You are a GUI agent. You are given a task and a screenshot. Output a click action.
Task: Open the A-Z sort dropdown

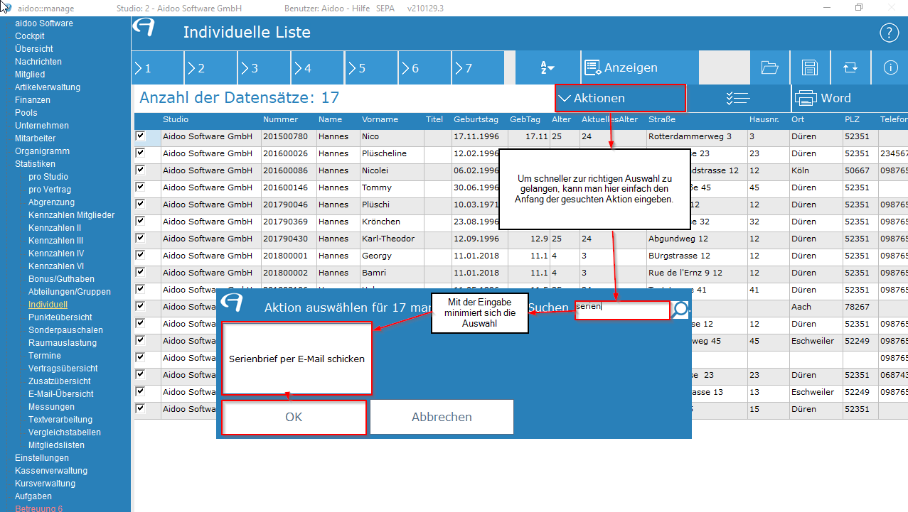coord(547,67)
